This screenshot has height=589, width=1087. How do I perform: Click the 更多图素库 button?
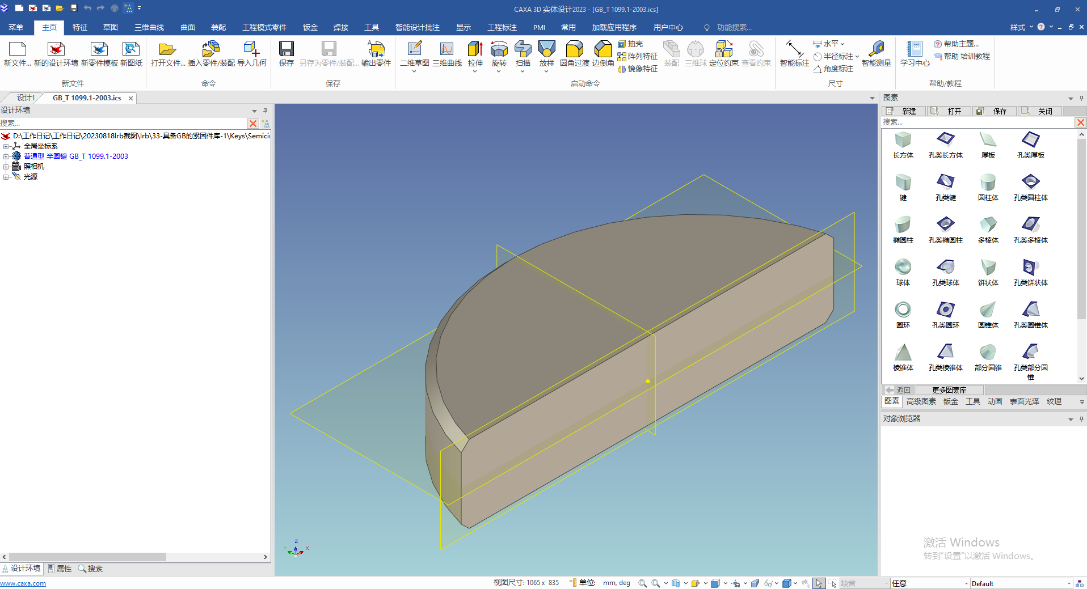click(x=949, y=390)
